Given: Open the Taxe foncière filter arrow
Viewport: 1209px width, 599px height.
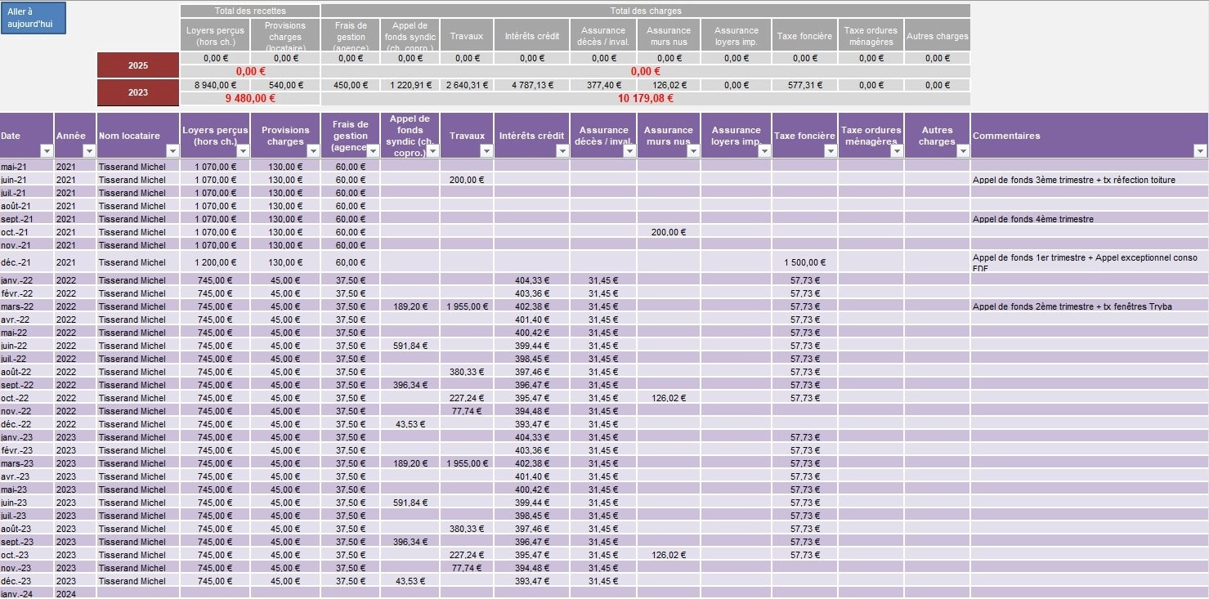Looking at the screenshot, I should point(830,151).
